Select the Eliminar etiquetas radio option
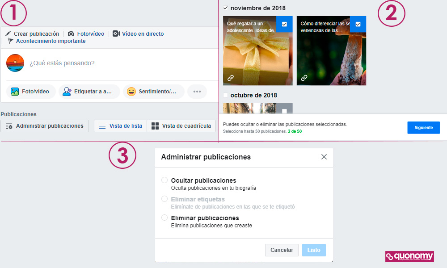The height and width of the screenshot is (268, 447). tap(164, 199)
